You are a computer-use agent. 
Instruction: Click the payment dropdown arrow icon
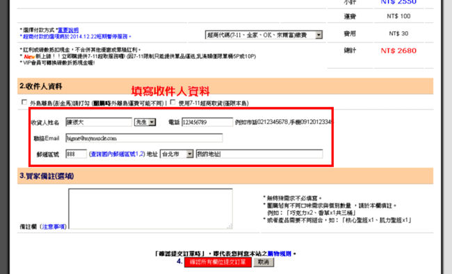[x=318, y=35]
